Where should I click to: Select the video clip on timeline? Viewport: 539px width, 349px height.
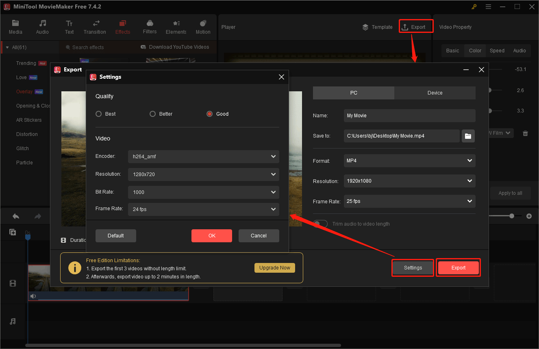pyautogui.click(x=108, y=283)
